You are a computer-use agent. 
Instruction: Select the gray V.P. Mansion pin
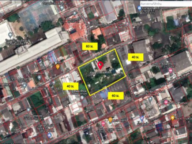(25, 86)
